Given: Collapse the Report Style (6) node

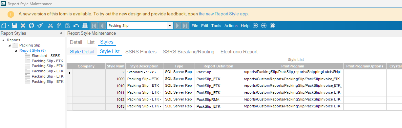Looking at the screenshot, I should 16,51.
